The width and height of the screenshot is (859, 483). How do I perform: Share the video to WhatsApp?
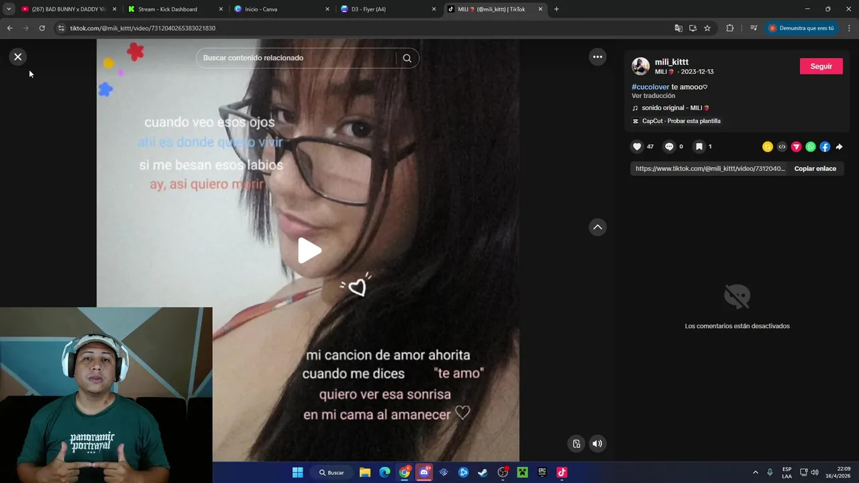coord(811,147)
